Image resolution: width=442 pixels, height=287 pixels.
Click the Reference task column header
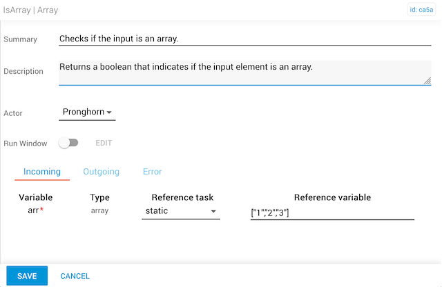(182, 197)
